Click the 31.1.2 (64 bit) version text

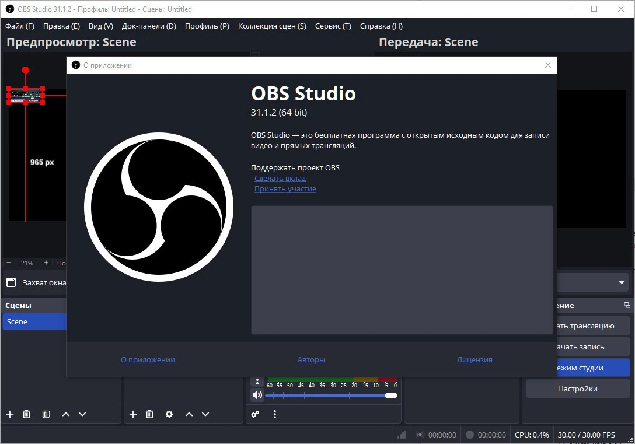[278, 112]
